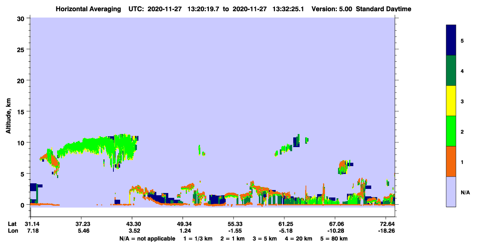Click the lavender N/A color bar segment
The image size is (485, 249).
pos(451,192)
